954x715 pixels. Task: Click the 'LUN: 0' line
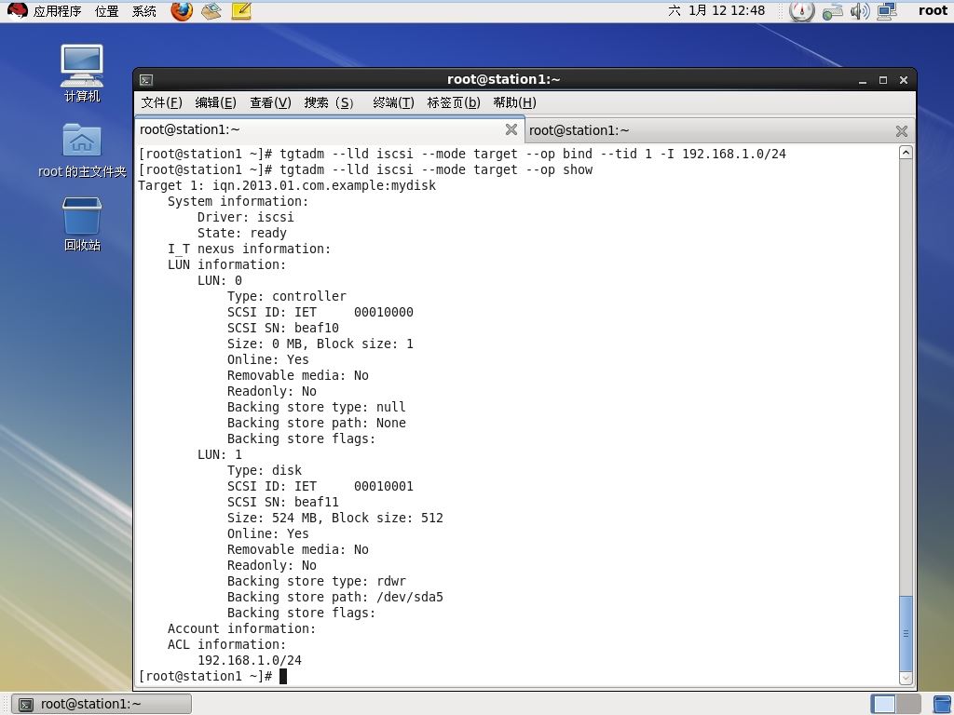[x=220, y=280]
